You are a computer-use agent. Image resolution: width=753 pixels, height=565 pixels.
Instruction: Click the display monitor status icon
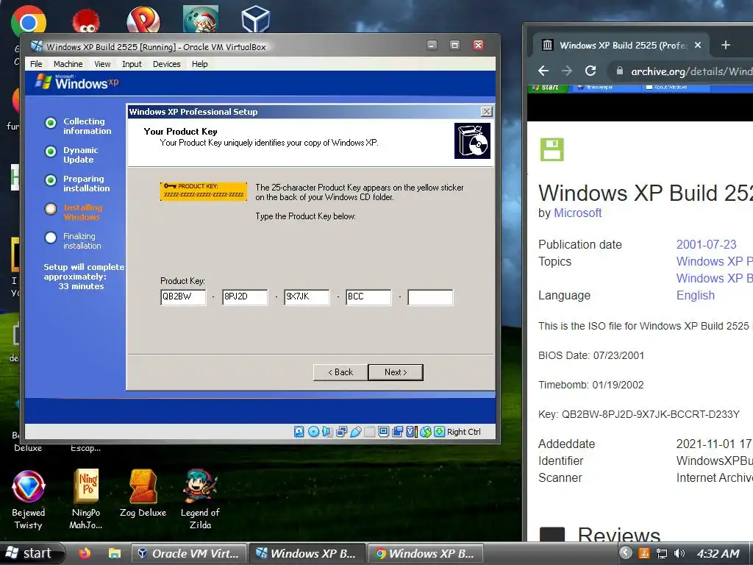(383, 431)
